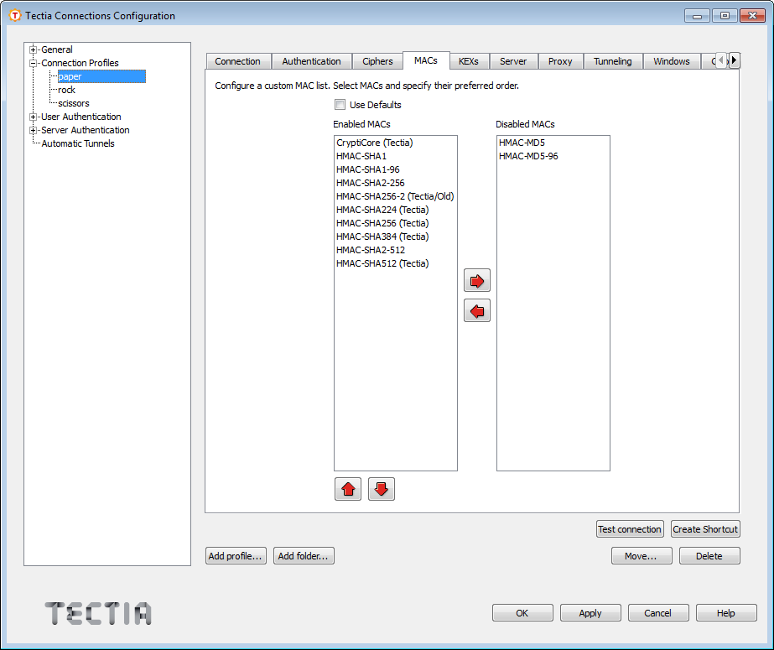Delete the selected profile
The image size is (774, 650).
coord(709,556)
